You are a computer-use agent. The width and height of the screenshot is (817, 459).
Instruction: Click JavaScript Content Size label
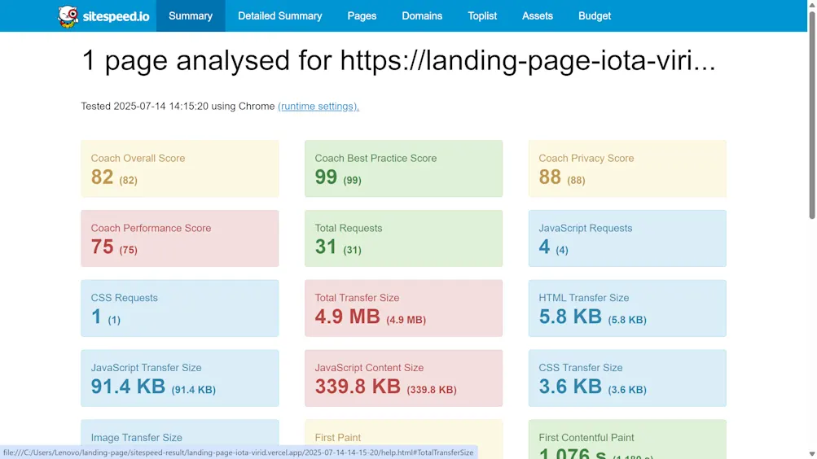point(369,367)
